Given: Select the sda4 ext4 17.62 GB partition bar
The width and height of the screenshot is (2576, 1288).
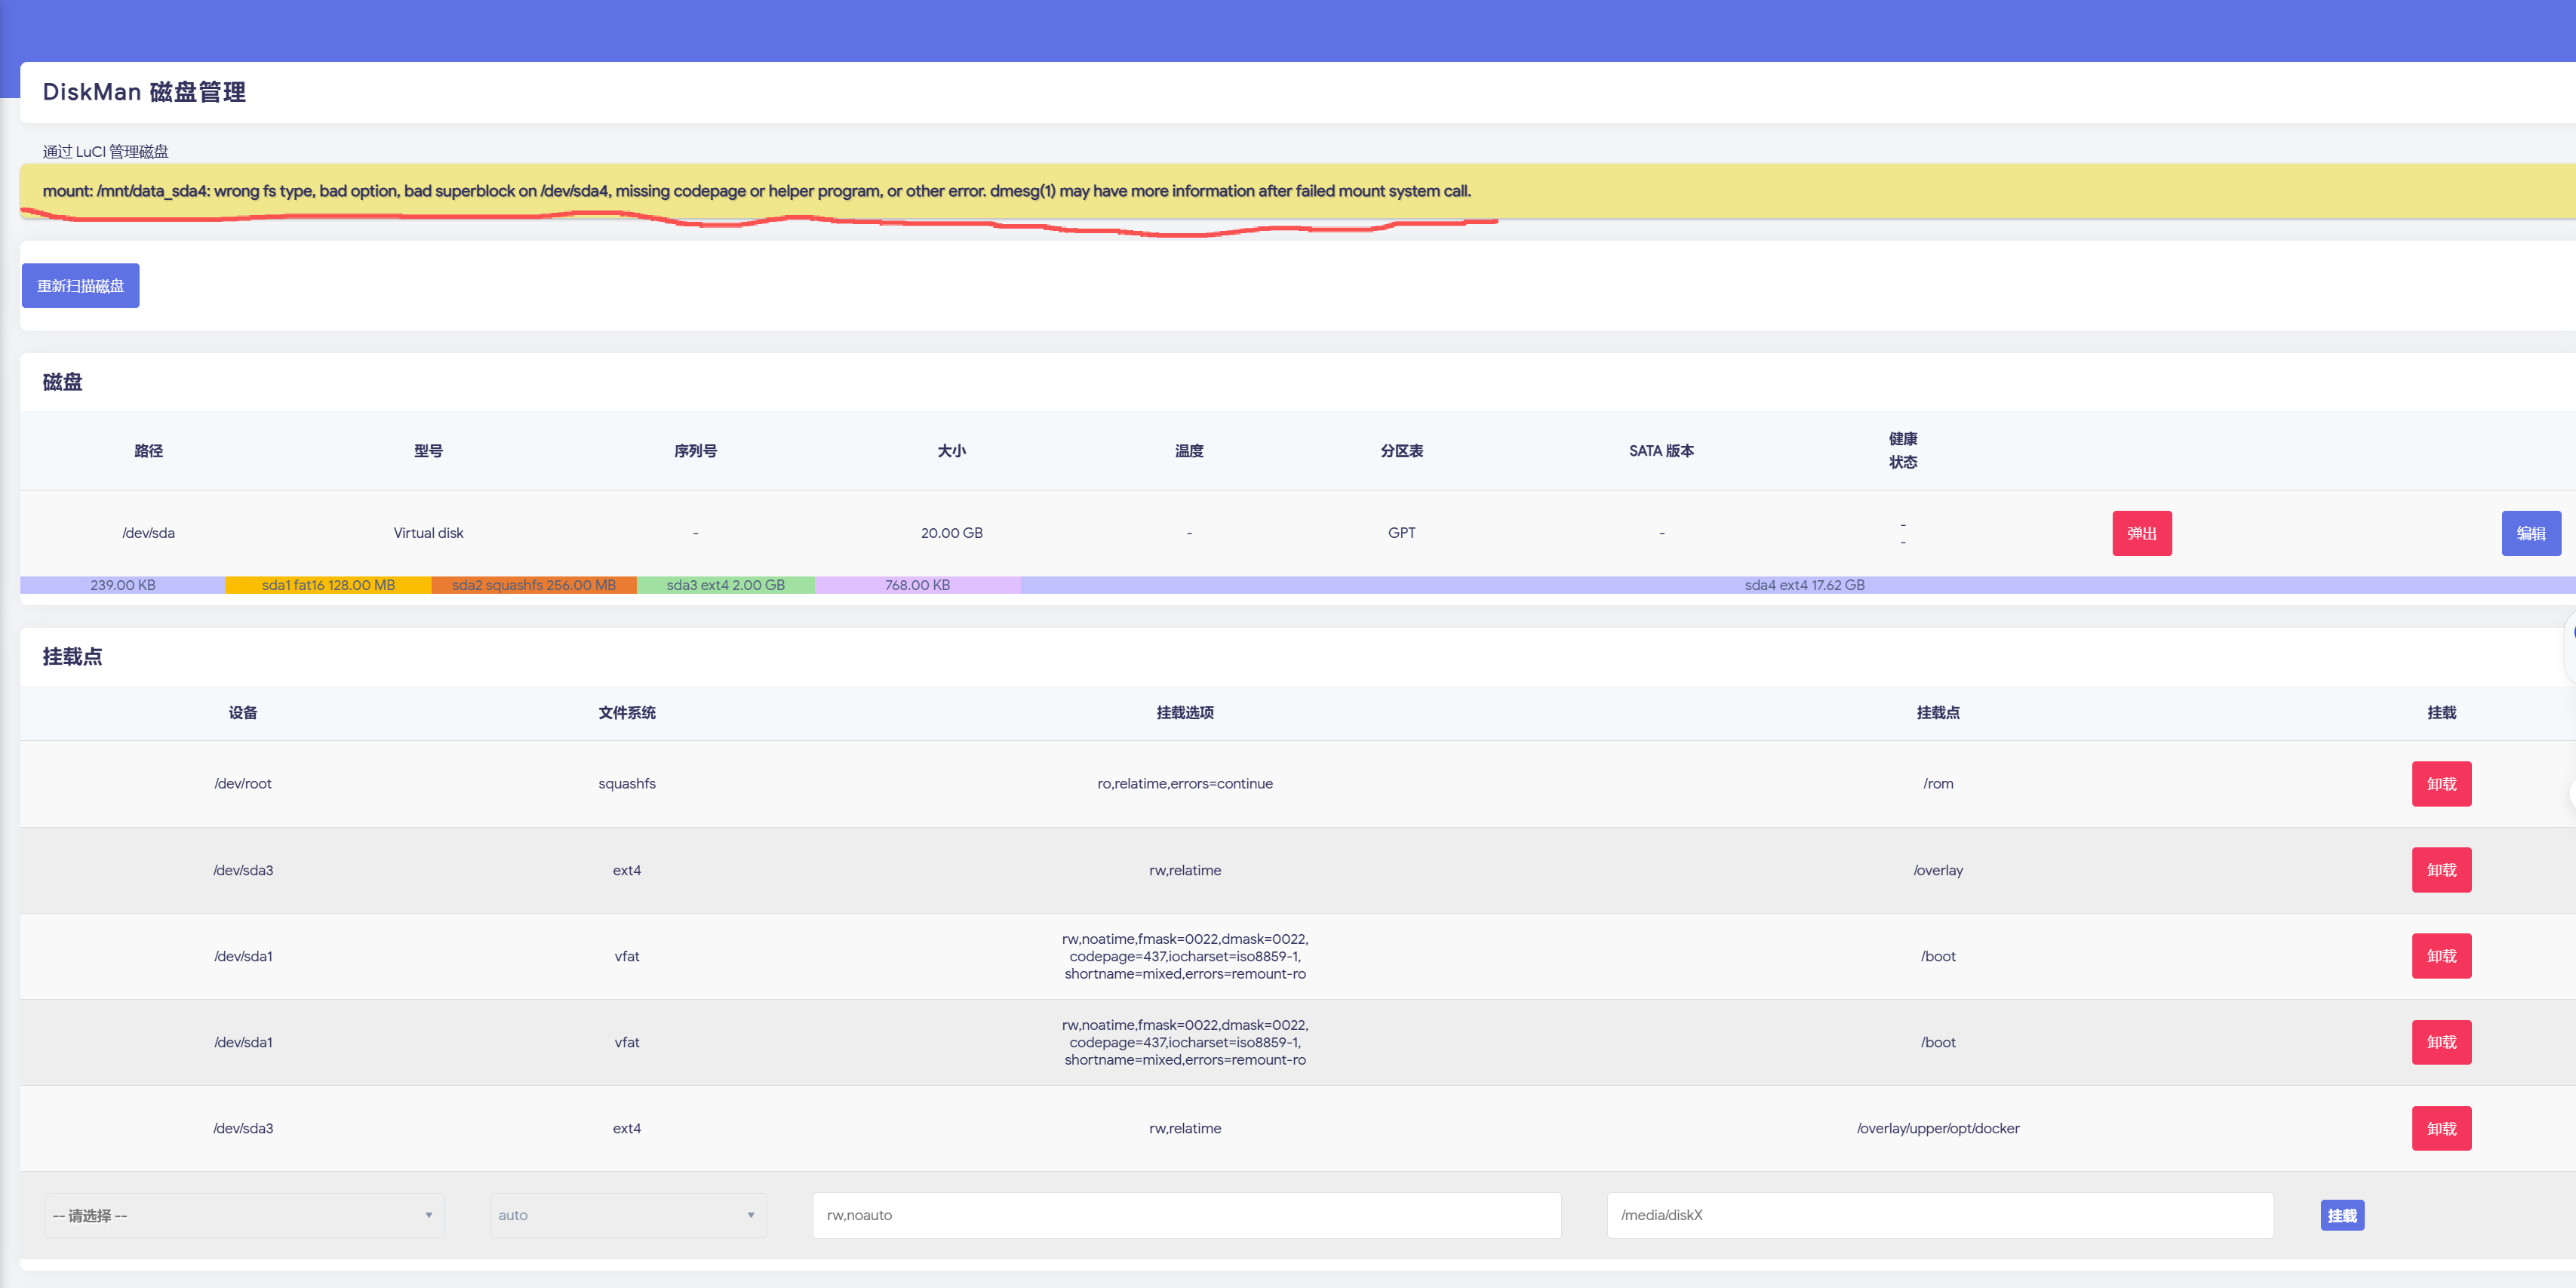Looking at the screenshot, I should tap(1803, 585).
